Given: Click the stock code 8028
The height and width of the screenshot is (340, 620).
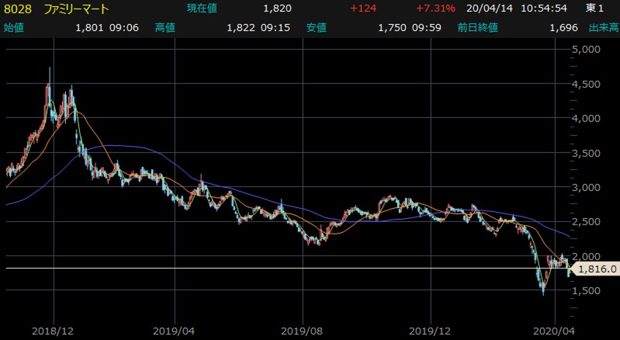Looking at the screenshot, I should 17,9.
